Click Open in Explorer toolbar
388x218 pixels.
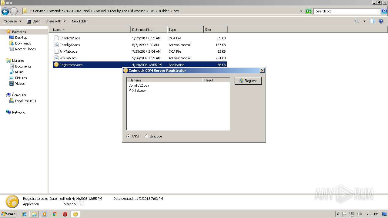click(34, 21)
